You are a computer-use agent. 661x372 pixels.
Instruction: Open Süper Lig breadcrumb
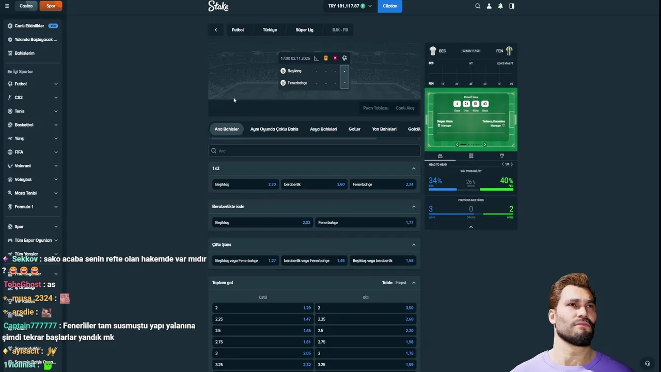[x=305, y=30]
